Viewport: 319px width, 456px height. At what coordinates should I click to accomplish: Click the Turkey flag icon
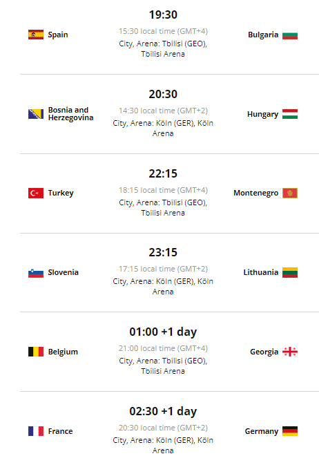[36, 193]
